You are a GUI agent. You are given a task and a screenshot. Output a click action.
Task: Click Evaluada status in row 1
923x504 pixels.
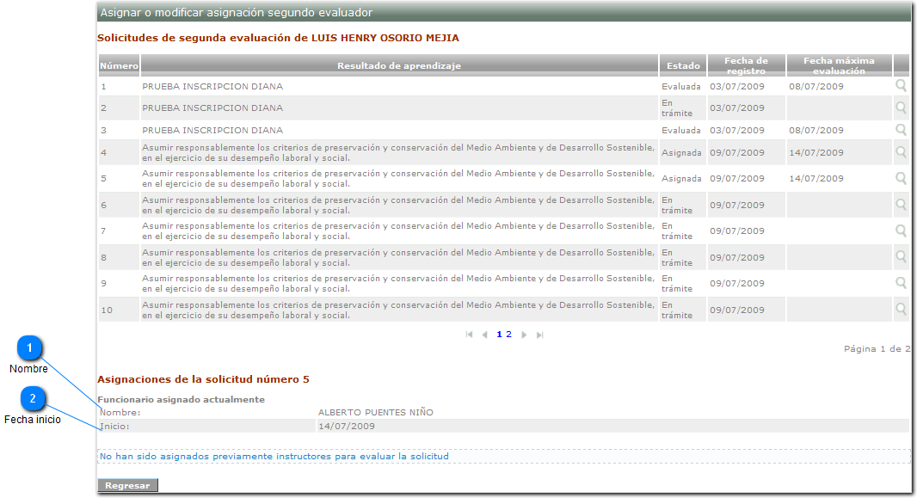coord(681,86)
